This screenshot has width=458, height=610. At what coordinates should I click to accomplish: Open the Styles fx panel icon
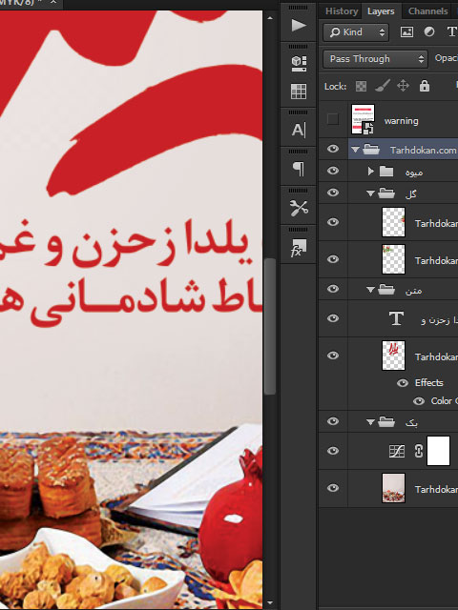(x=299, y=248)
